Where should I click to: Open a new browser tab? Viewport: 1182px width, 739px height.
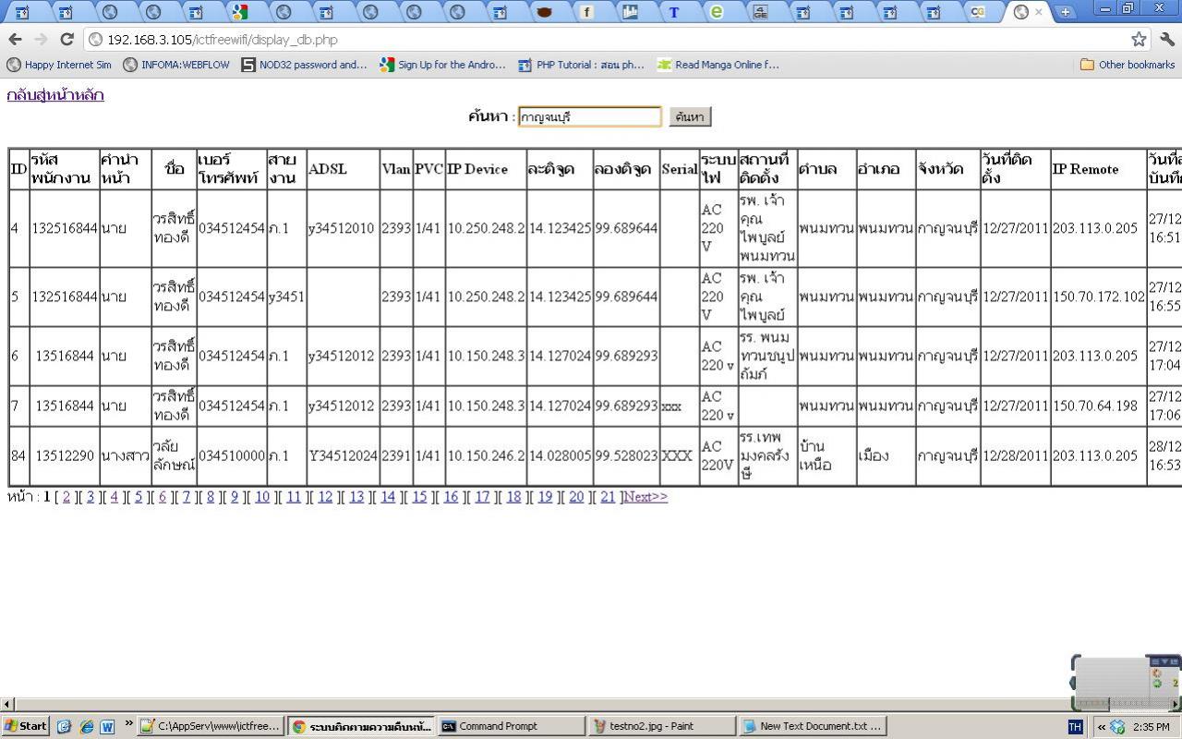1065,12
